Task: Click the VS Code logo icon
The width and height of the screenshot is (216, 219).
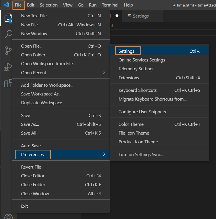Action: click(x=6, y=5)
